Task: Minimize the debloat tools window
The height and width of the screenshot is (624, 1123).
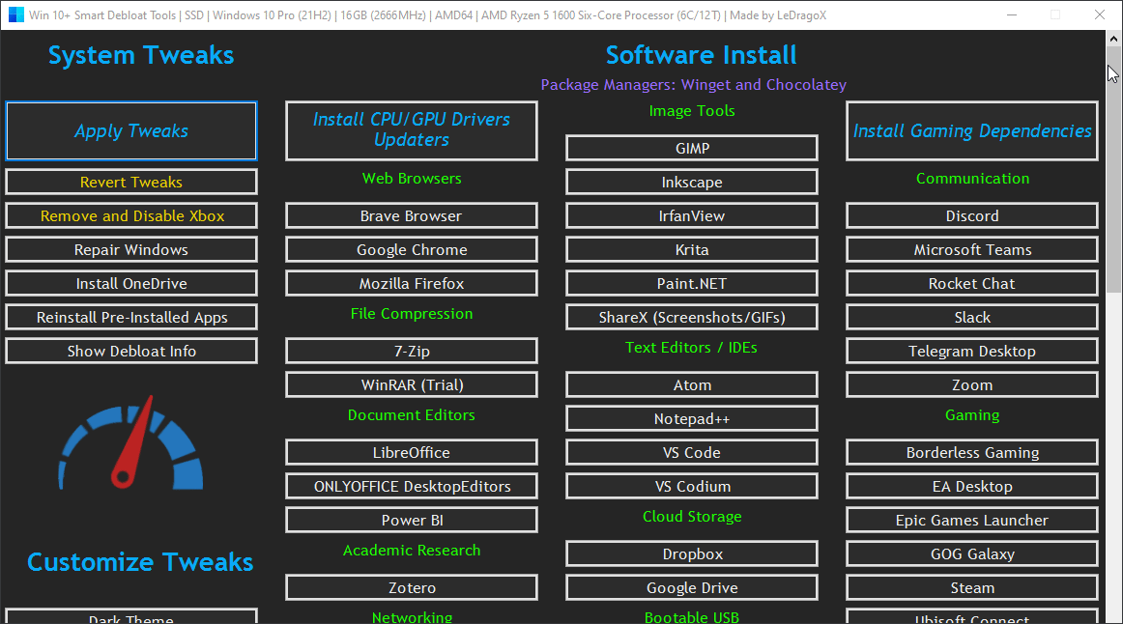Action: [x=1012, y=15]
